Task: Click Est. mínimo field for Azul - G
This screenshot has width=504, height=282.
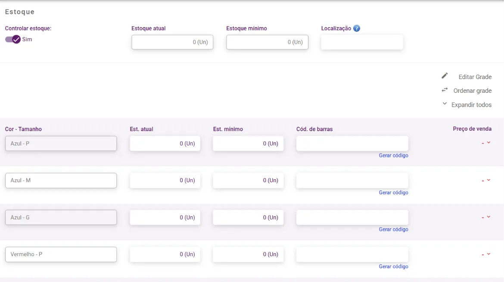Action: pos(248,217)
